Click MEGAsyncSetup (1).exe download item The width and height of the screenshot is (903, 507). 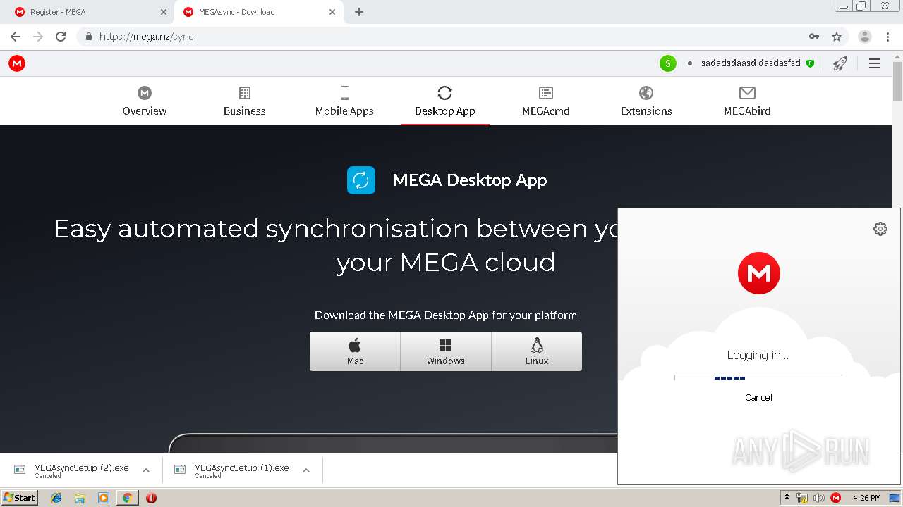tap(241, 470)
